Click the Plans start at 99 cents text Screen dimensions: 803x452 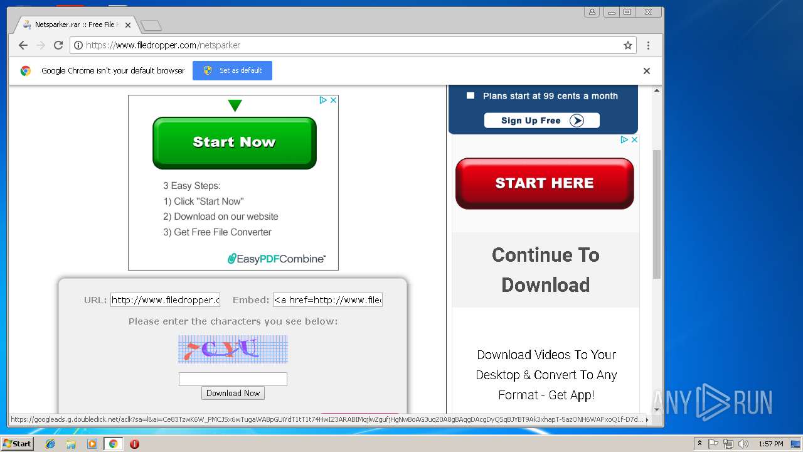[x=550, y=96]
